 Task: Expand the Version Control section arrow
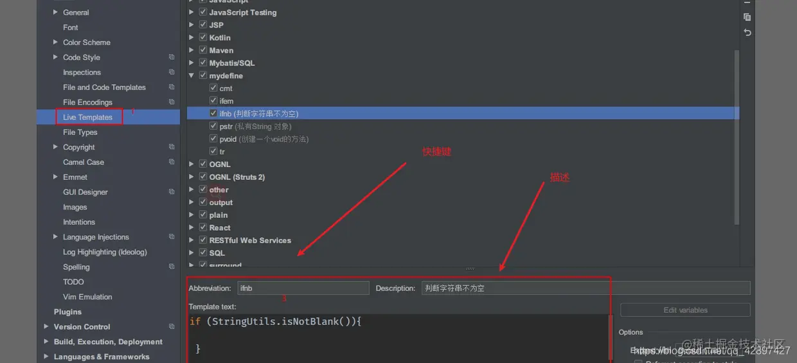[x=46, y=326]
